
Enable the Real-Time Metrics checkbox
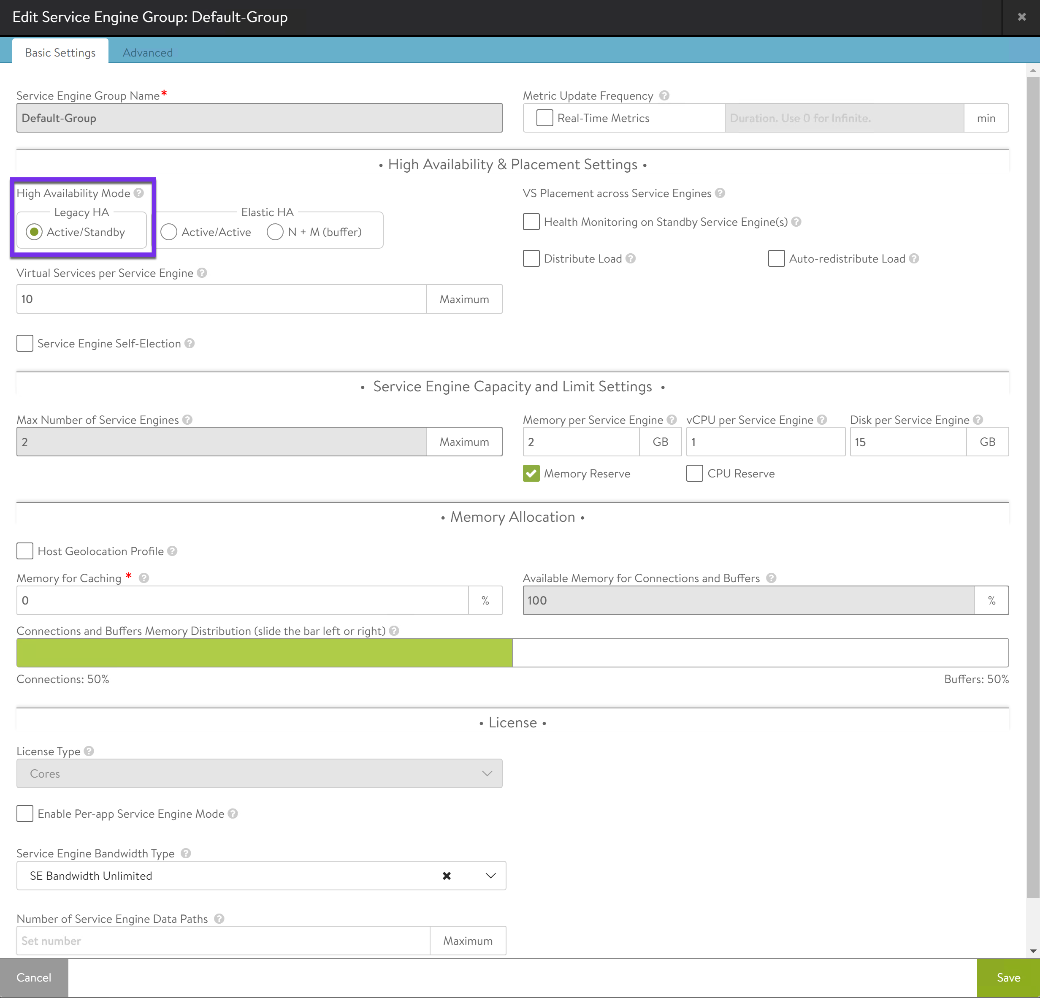[x=544, y=118]
